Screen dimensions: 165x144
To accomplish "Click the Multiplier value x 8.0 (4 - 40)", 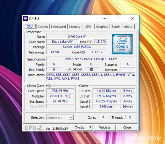I will (60, 96).
